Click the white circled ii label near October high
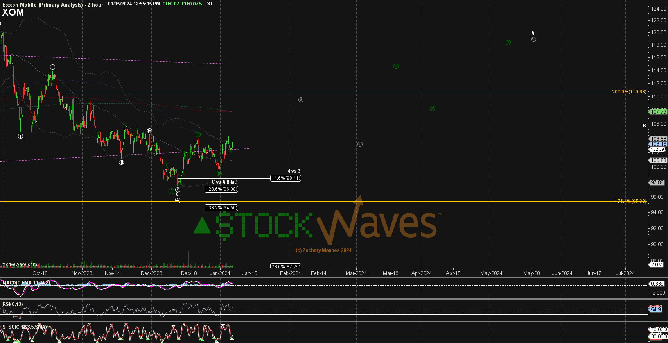The width and height of the screenshot is (668, 343). point(52,67)
